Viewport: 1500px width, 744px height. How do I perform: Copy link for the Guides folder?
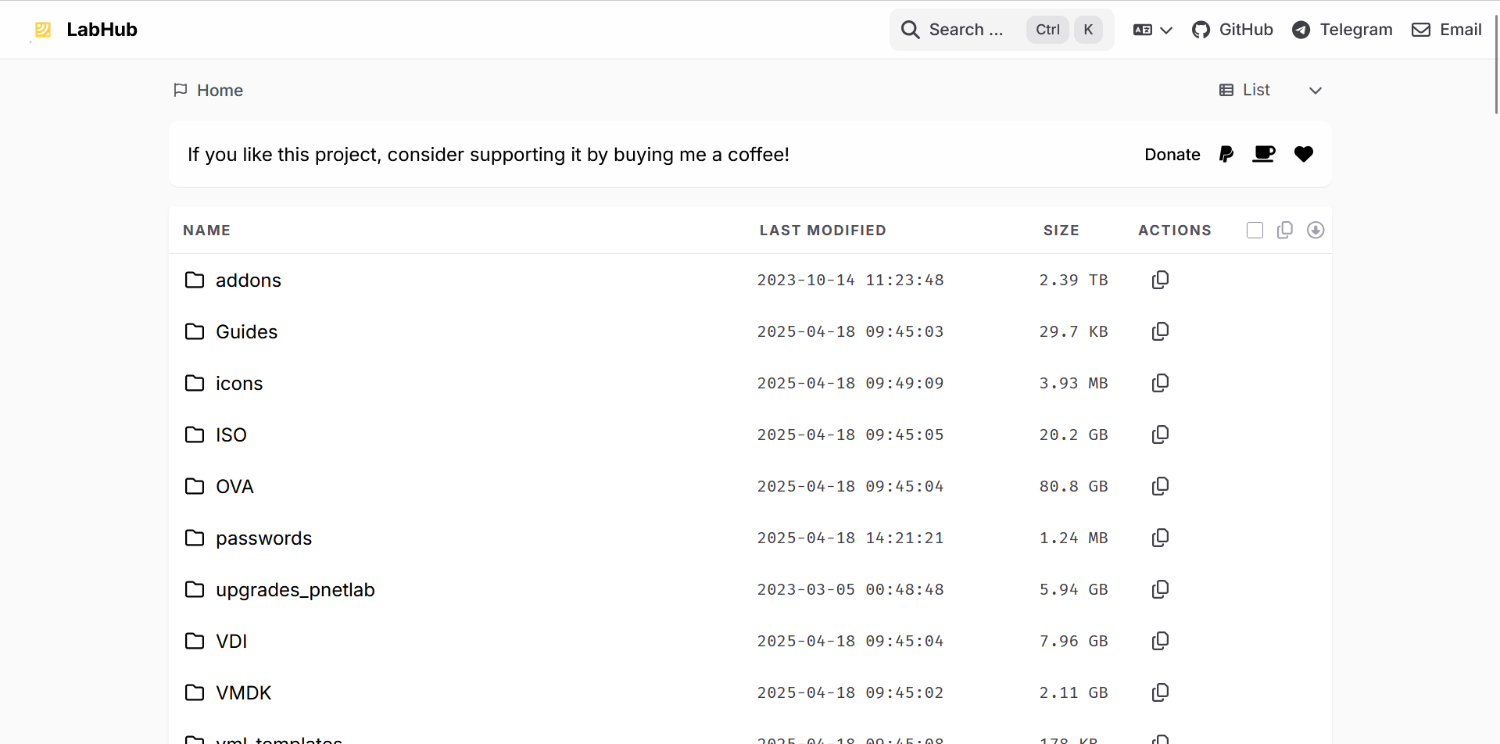tap(1160, 331)
